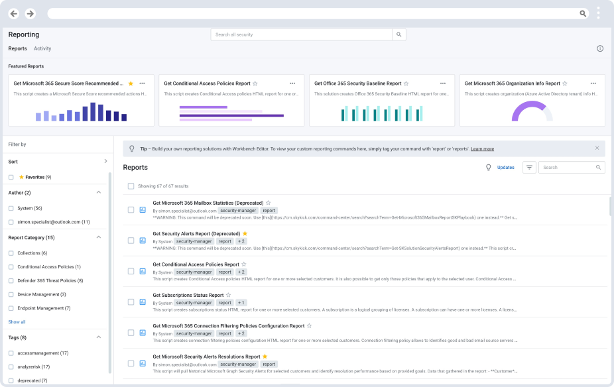Click the magnifier in the Reports search box
The width and height of the screenshot is (614, 387).
pyautogui.click(x=598, y=168)
